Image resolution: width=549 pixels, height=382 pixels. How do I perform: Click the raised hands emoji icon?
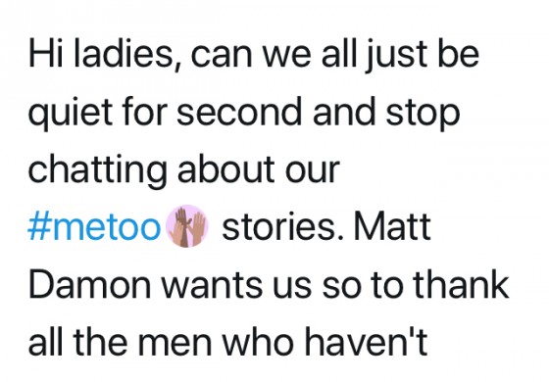coord(187,226)
